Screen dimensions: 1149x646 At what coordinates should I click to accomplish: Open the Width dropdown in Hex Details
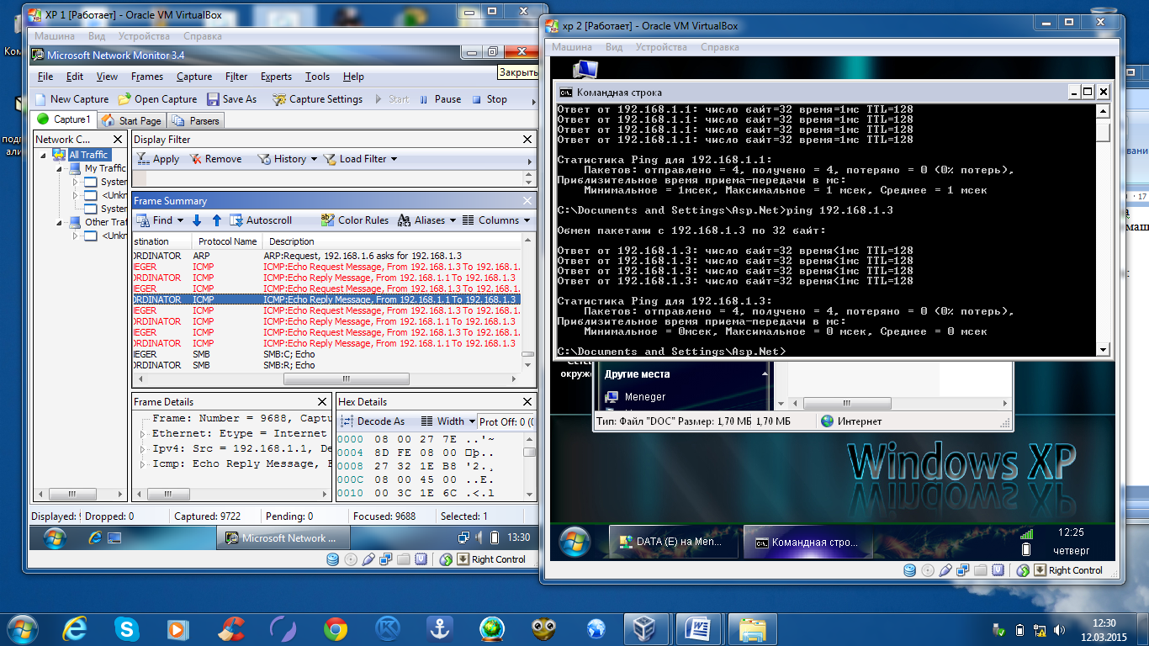click(448, 421)
